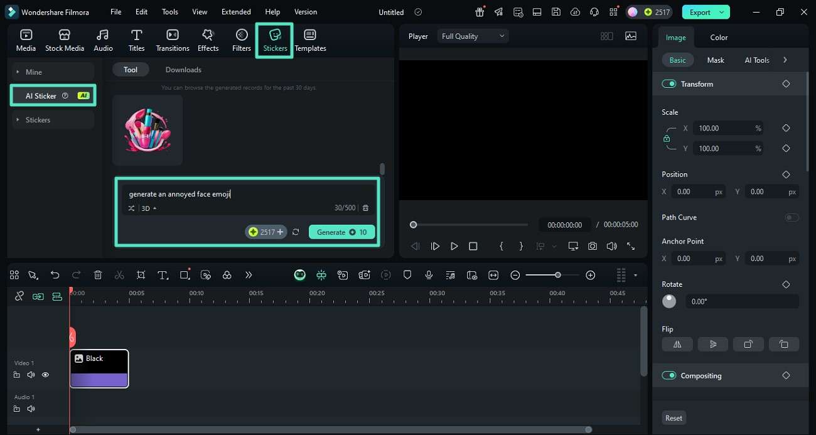
Task: Expand more timeline tools with double chevron
Action: [x=249, y=275]
